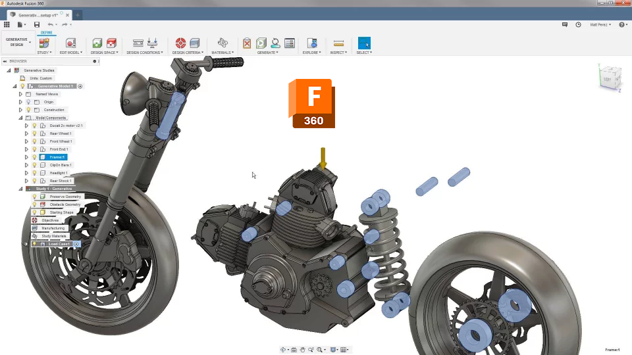Undo the last action

tap(51, 24)
